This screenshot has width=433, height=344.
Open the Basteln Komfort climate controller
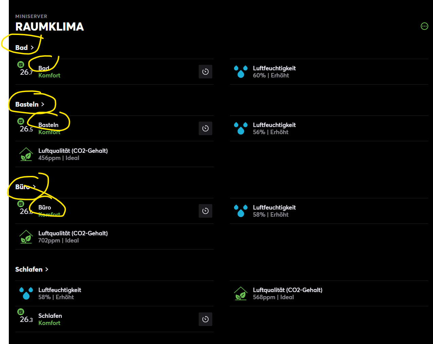(49, 128)
